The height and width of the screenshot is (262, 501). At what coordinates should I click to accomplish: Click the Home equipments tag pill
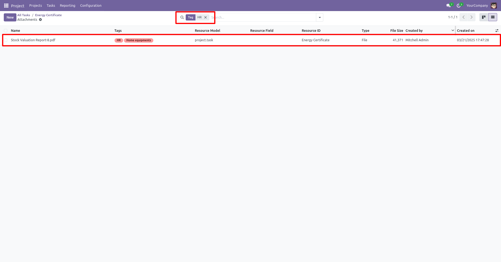139,40
